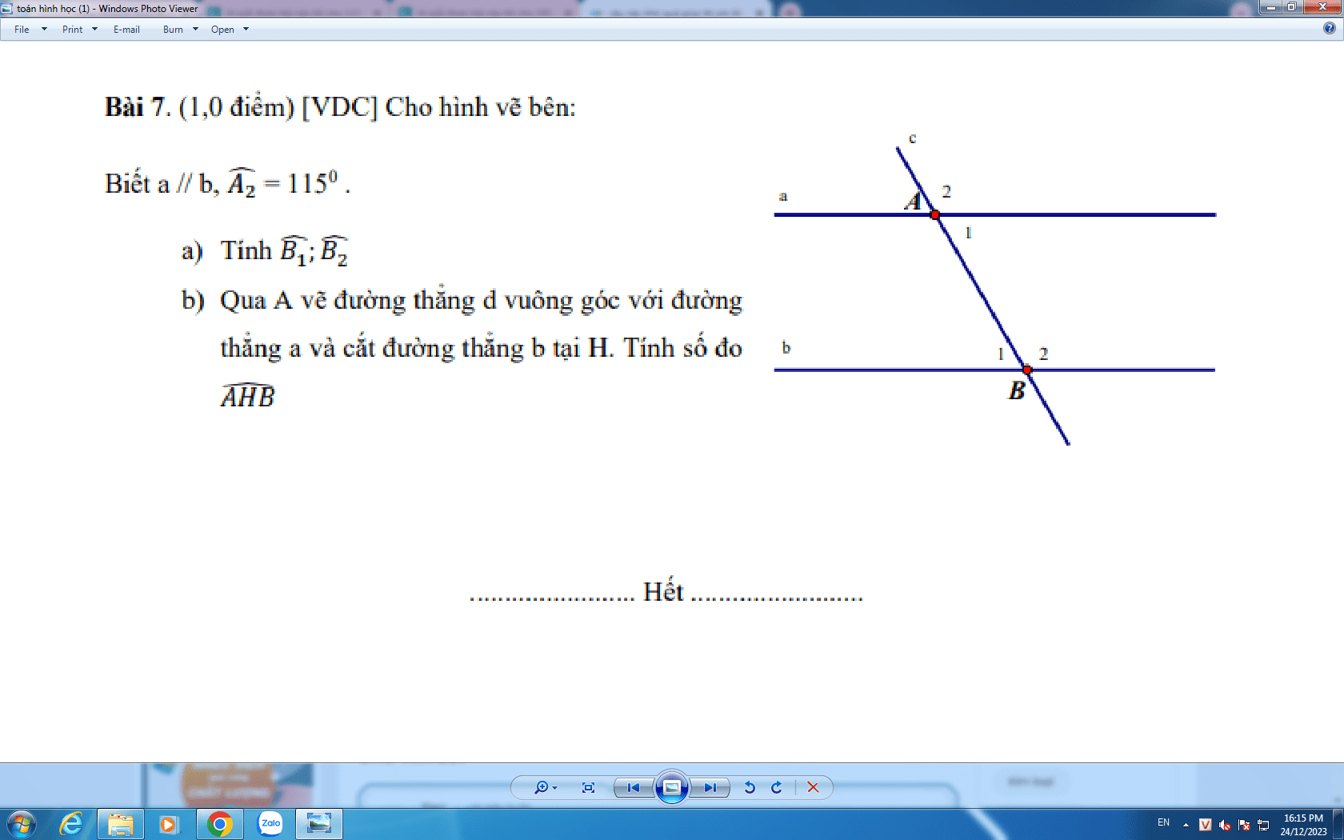Viewport: 1344px width, 840px height.
Task: Toggle the muted volume tray icon
Action: 1224,824
